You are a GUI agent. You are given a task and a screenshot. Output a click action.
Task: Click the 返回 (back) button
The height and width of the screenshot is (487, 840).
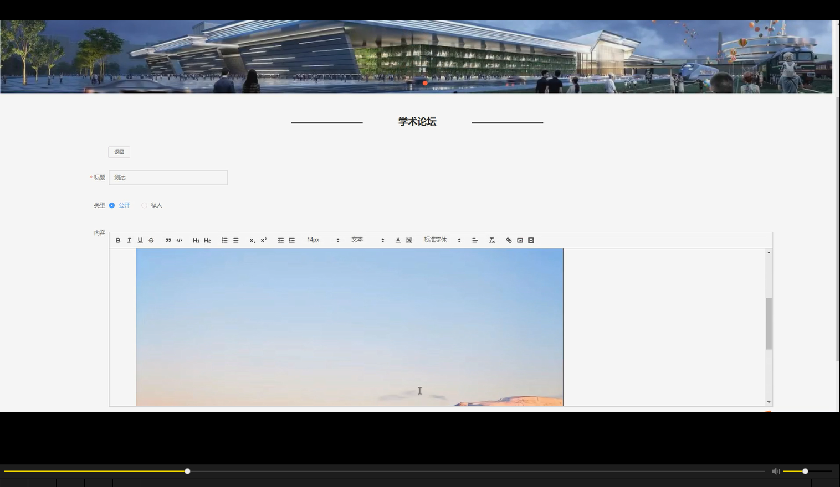119,152
